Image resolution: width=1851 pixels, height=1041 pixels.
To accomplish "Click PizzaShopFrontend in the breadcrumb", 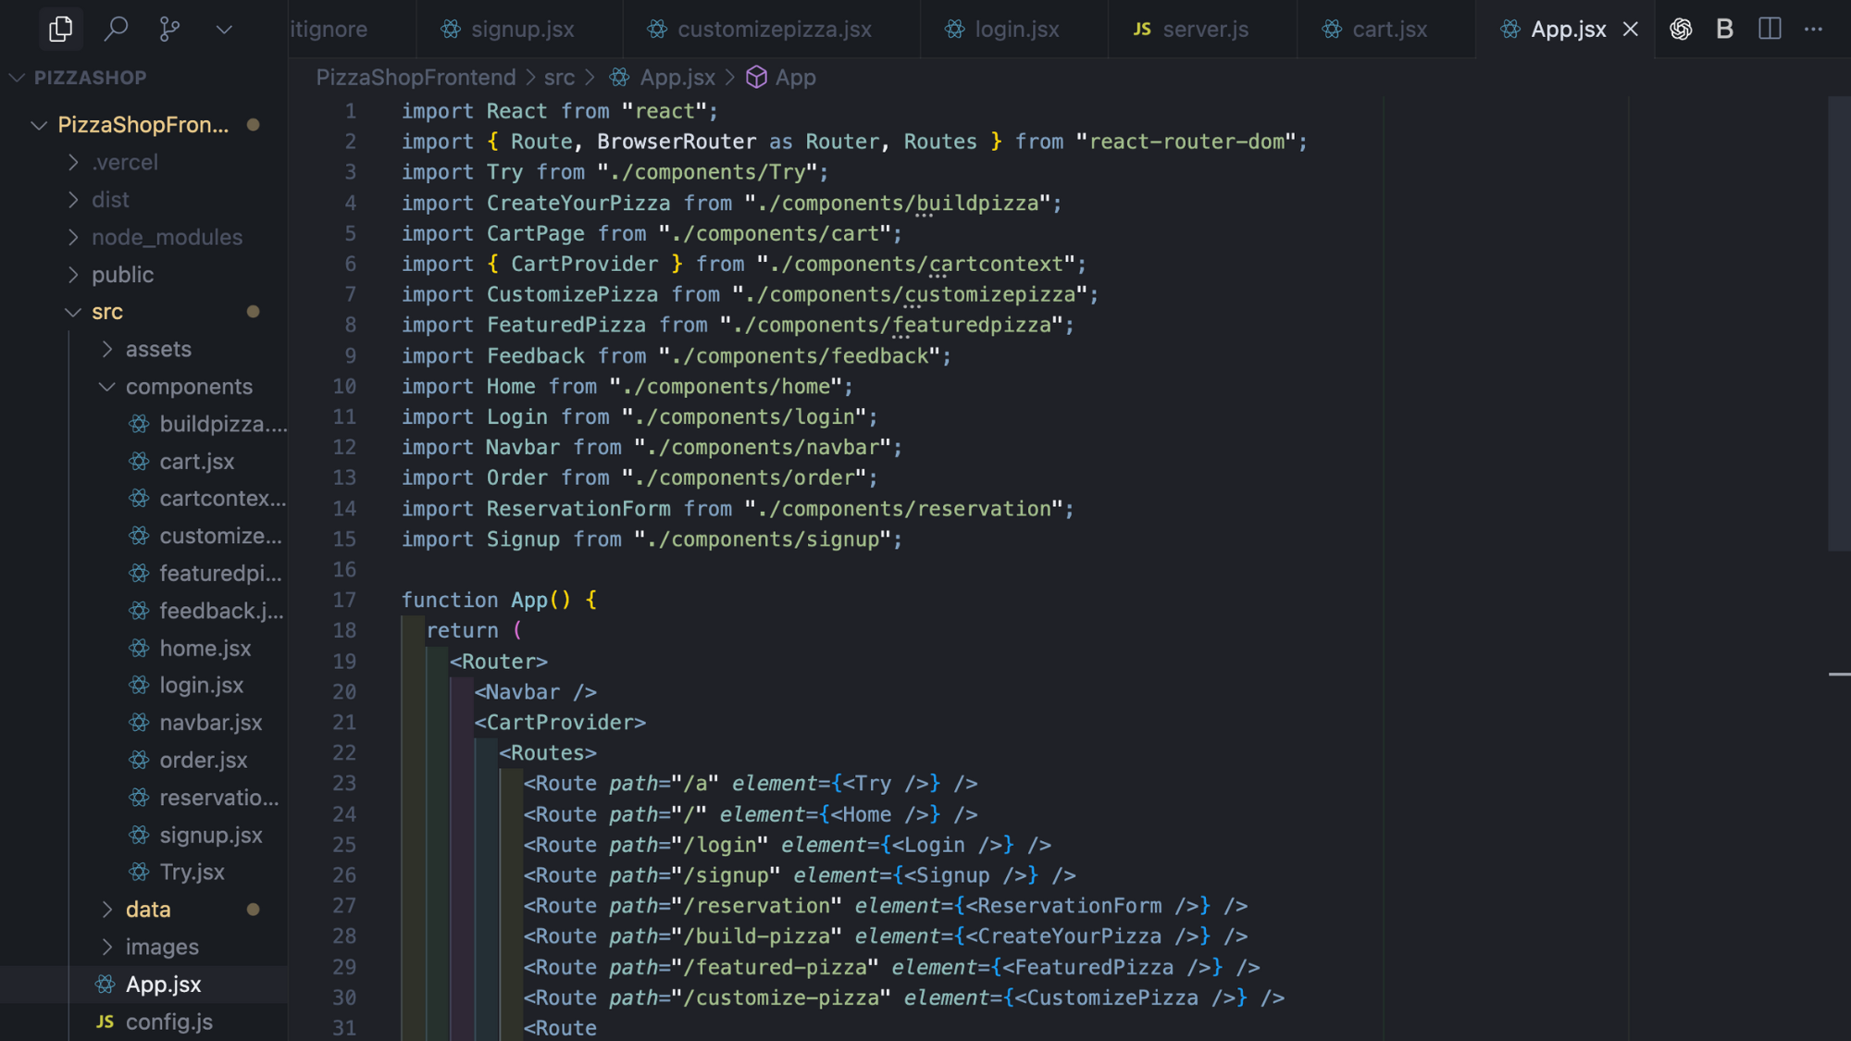I will pos(416,77).
